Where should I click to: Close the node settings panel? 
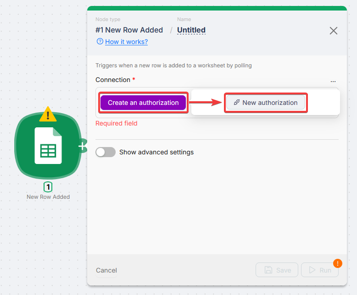point(334,31)
